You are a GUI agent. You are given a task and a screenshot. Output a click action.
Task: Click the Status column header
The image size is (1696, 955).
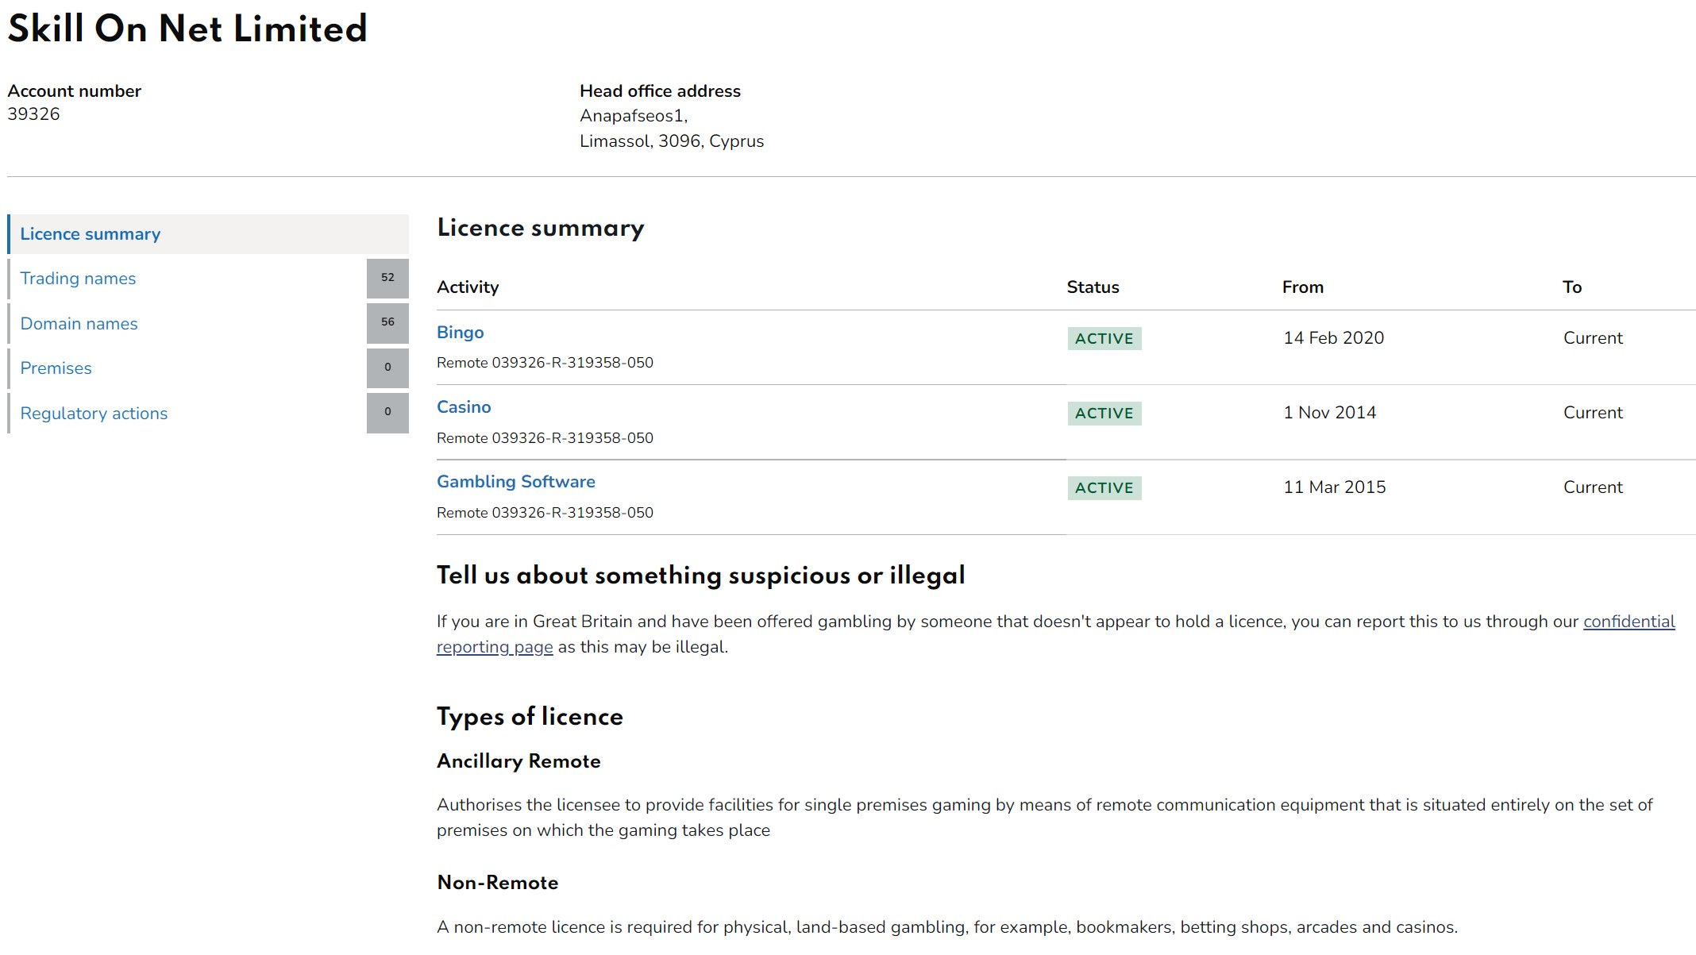pyautogui.click(x=1093, y=287)
